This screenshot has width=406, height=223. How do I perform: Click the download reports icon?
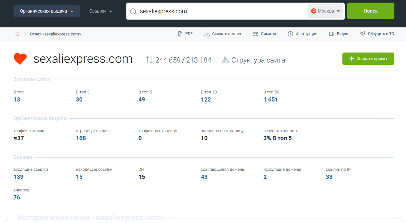pos(207,34)
